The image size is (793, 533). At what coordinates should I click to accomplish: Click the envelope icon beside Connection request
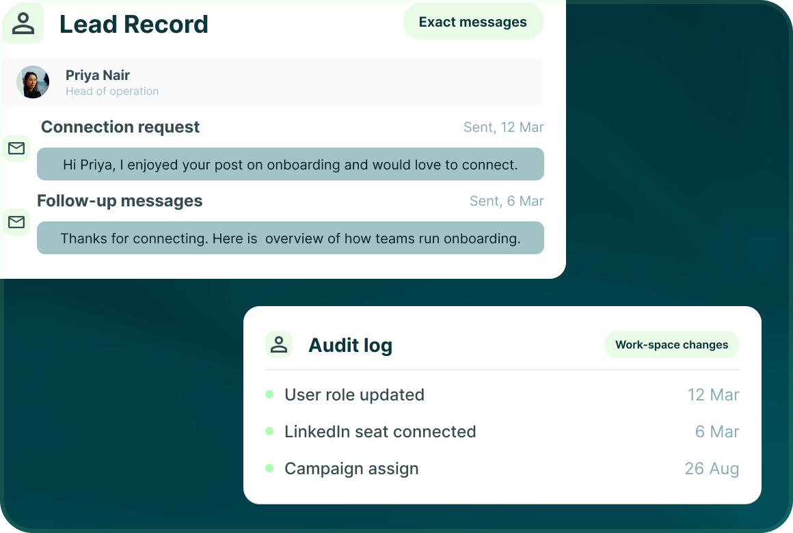(x=16, y=148)
